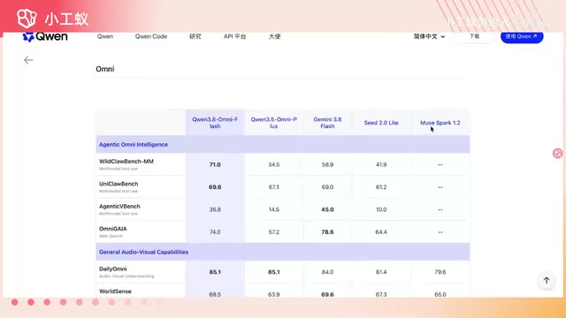Click the 68.5 cell in WorldSense row
The image size is (566, 318).
click(215, 294)
